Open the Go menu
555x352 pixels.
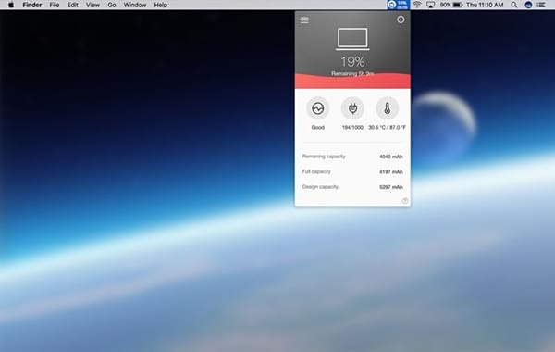(112, 5)
